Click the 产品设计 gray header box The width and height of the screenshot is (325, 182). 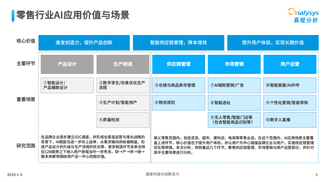(67, 64)
